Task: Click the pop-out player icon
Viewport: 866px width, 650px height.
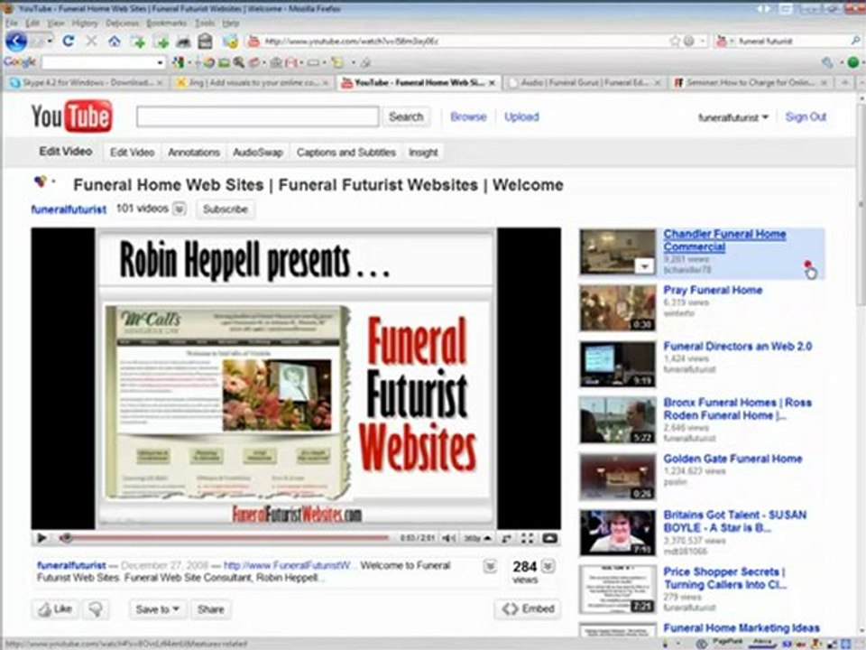Action: point(549,538)
